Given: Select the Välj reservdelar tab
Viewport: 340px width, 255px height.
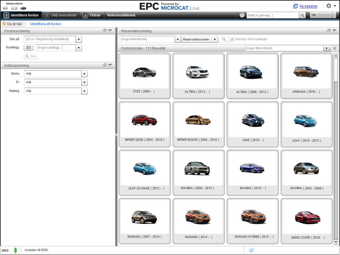Looking at the screenshot, I should [x=61, y=15].
